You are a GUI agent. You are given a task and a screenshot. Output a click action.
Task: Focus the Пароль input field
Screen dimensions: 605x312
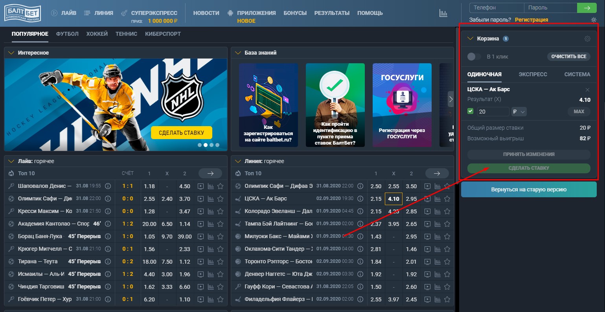[x=551, y=7]
